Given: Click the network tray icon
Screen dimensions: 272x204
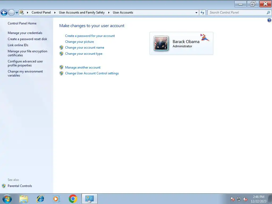Looking at the screenshot, I should [239, 199].
